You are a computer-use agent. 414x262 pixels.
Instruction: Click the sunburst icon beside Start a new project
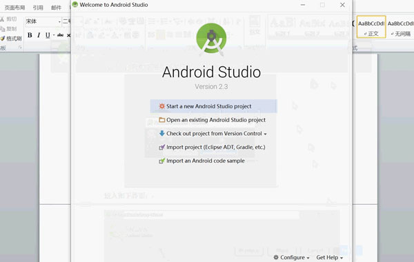pos(162,106)
